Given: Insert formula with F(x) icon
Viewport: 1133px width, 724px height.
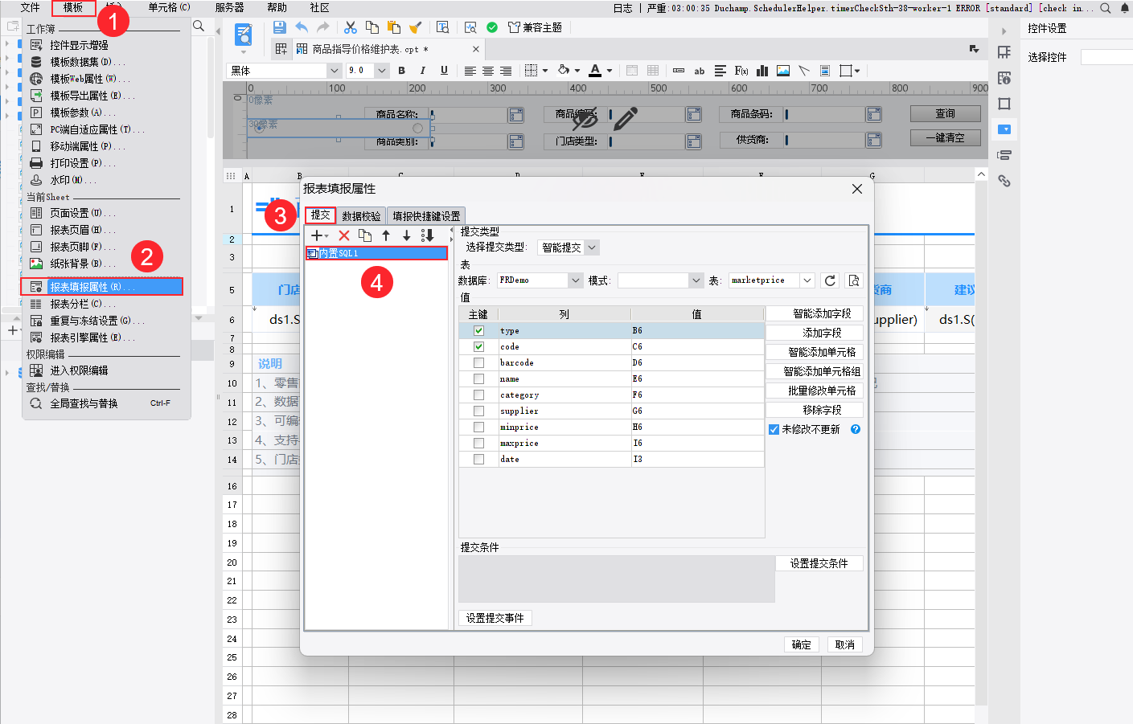Looking at the screenshot, I should pyautogui.click(x=741, y=71).
